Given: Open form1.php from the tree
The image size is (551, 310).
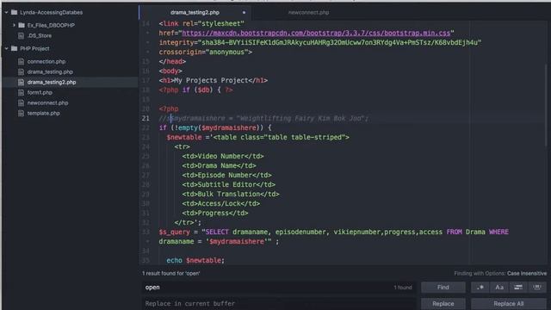Looking at the screenshot, I should 40,92.
